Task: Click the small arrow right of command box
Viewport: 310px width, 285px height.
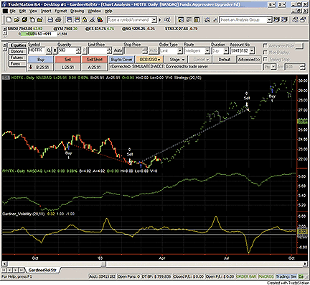Action: coord(160,19)
